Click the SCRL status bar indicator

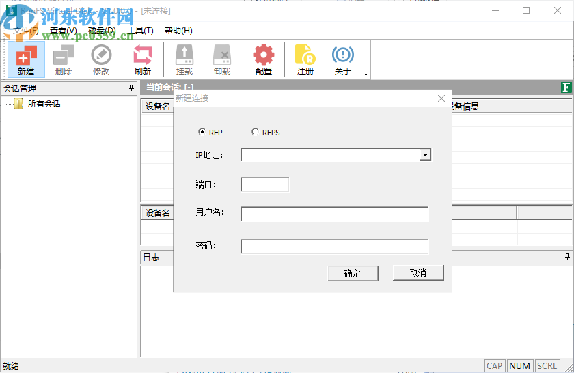tap(547, 365)
